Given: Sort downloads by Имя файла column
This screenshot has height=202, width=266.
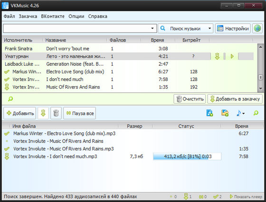Looking at the screenshot, I should [24, 126].
